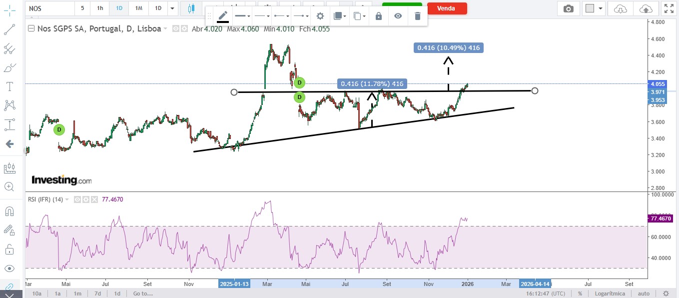Select the trend line drawing tool

9,29
